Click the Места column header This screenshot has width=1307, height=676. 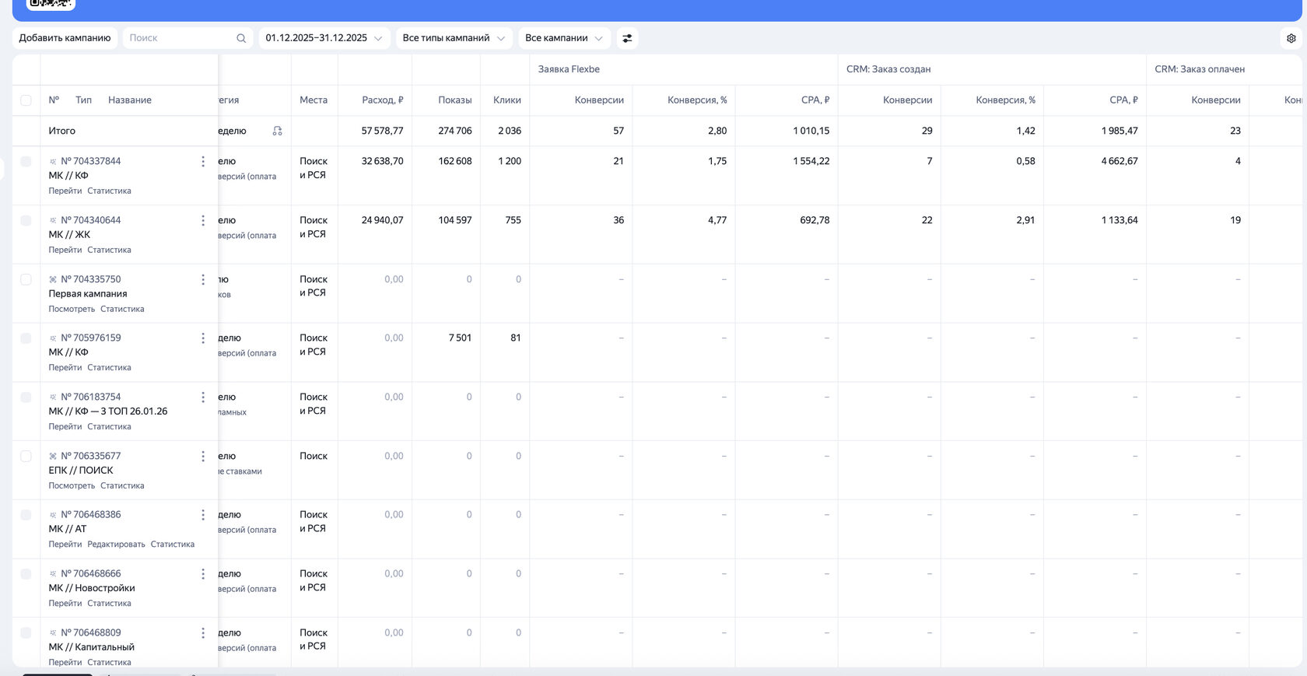314,100
